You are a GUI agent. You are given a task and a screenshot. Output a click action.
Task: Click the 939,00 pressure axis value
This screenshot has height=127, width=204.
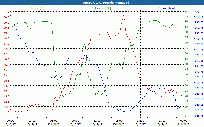tap(199, 110)
